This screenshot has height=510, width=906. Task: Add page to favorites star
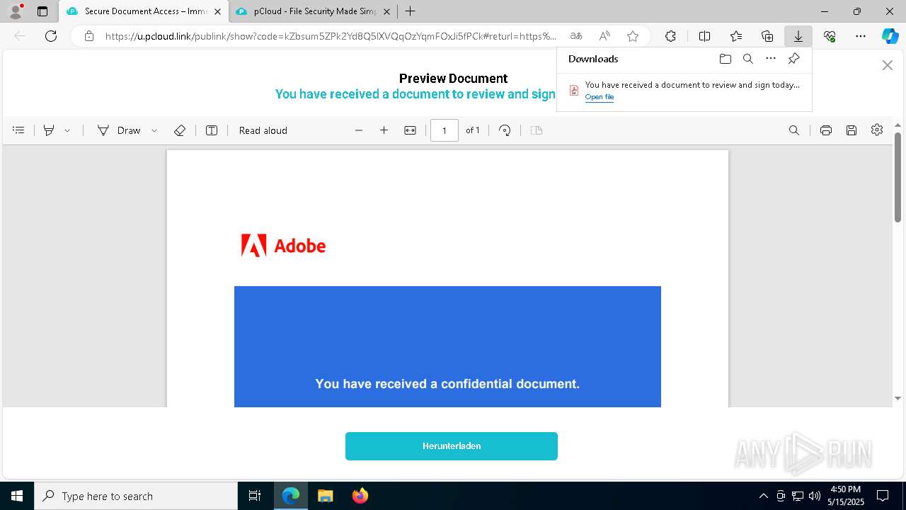point(633,36)
